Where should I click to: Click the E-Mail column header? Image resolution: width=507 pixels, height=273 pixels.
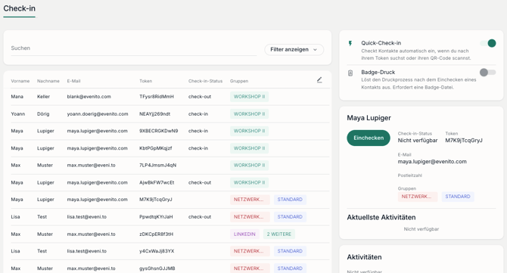click(73, 81)
